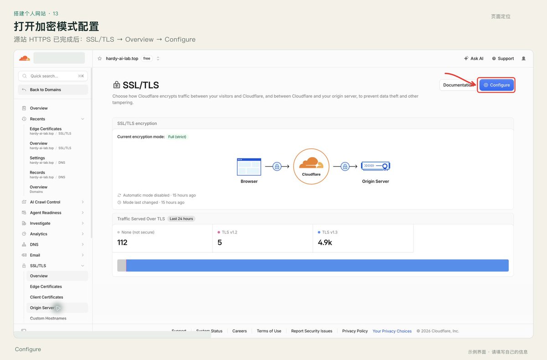
Task: Expand Agent Readiness chevron
Action: (x=83, y=213)
